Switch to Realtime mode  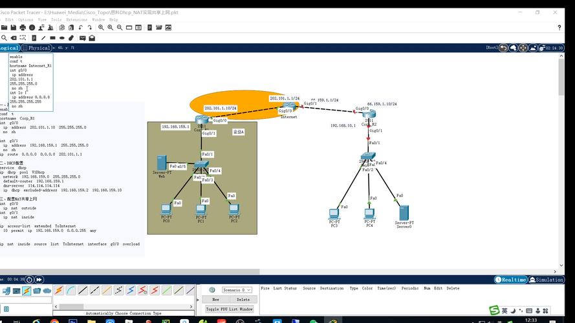click(510, 280)
